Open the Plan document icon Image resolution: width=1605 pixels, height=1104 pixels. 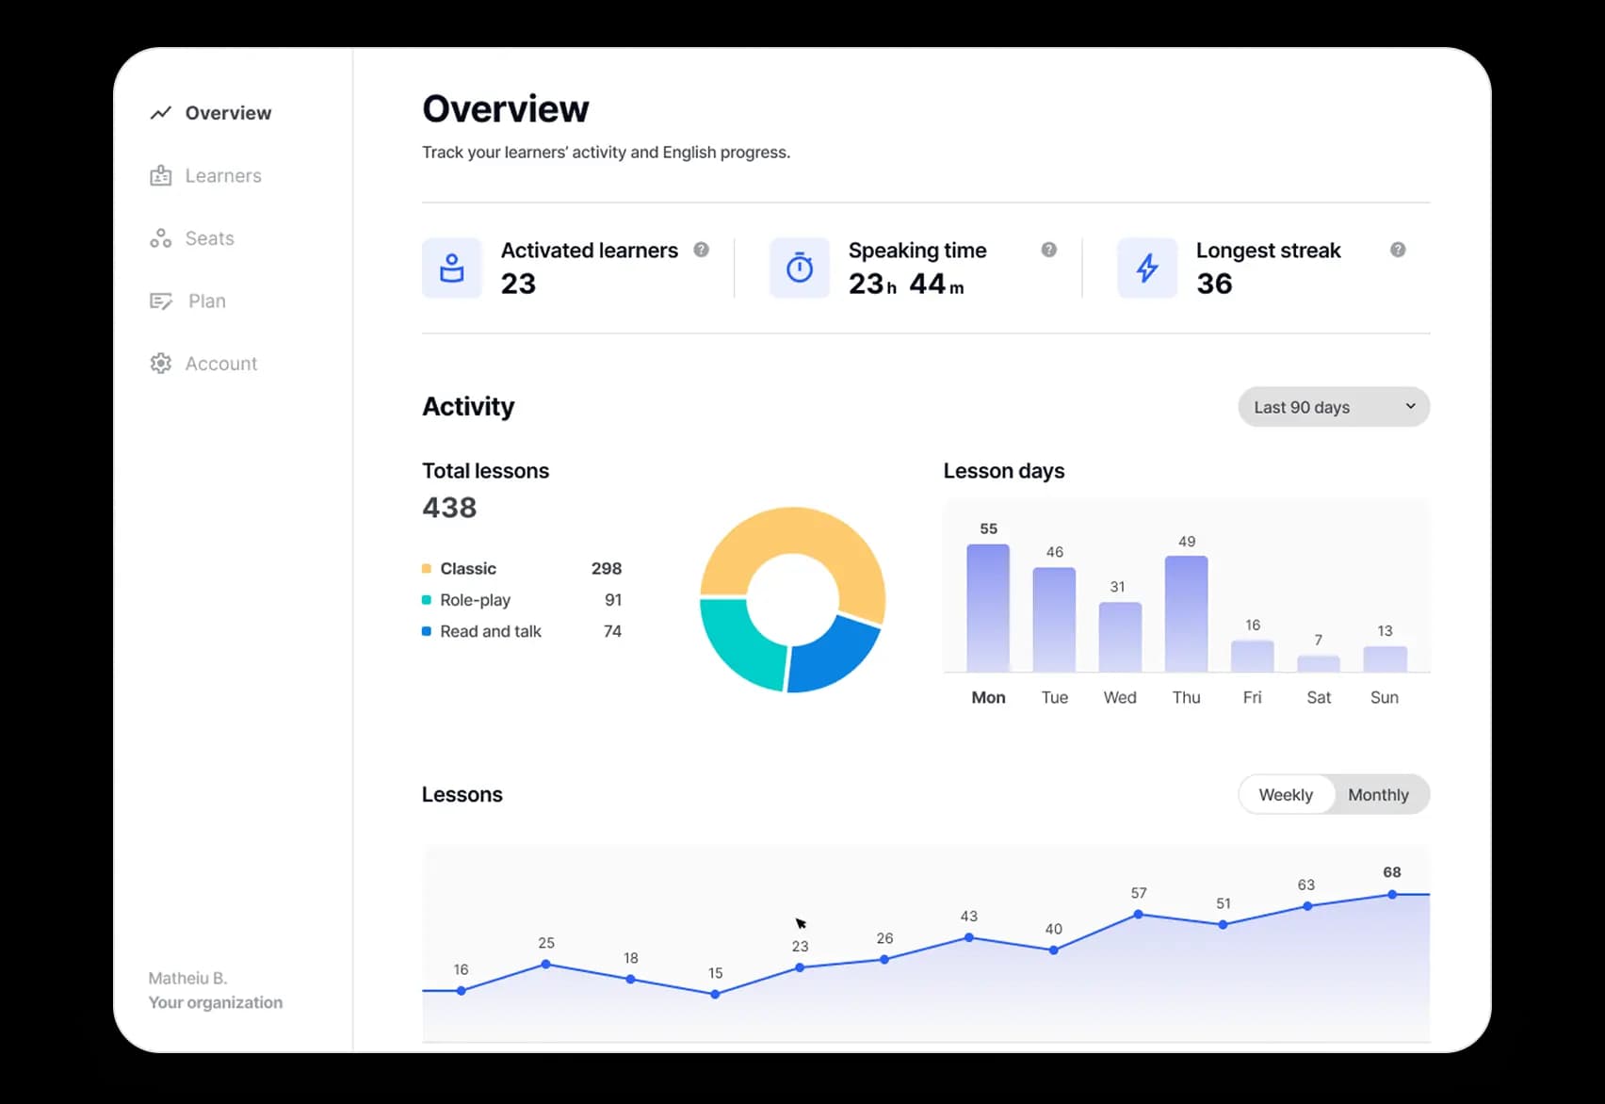160,300
